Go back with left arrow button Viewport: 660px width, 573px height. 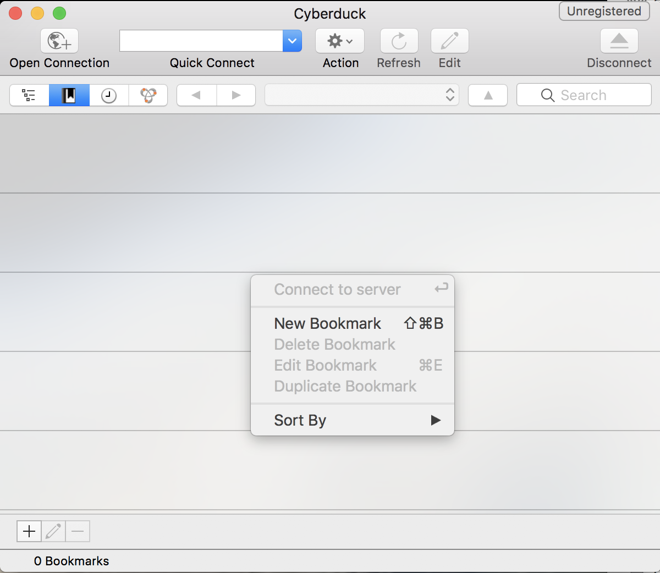[196, 95]
